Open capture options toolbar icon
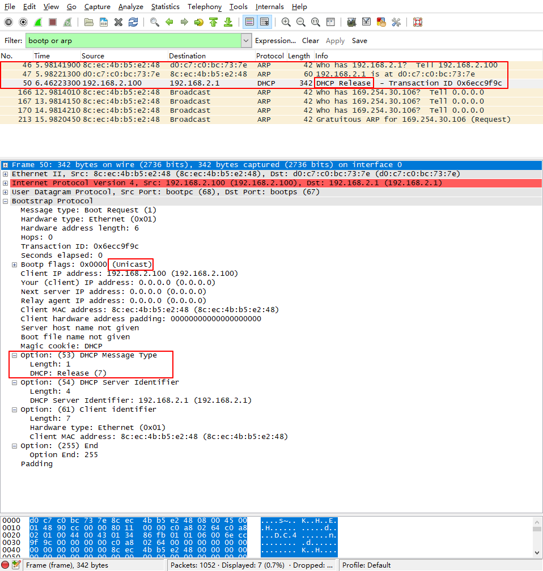 click(23, 22)
